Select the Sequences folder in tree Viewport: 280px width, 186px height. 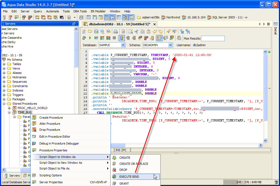pyautogui.click(x=20, y=82)
